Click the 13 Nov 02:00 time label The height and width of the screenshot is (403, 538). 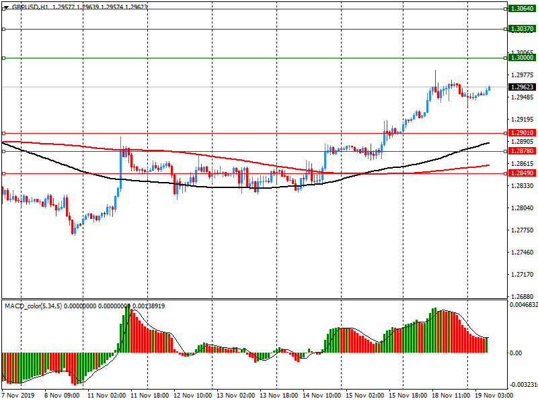(236, 395)
